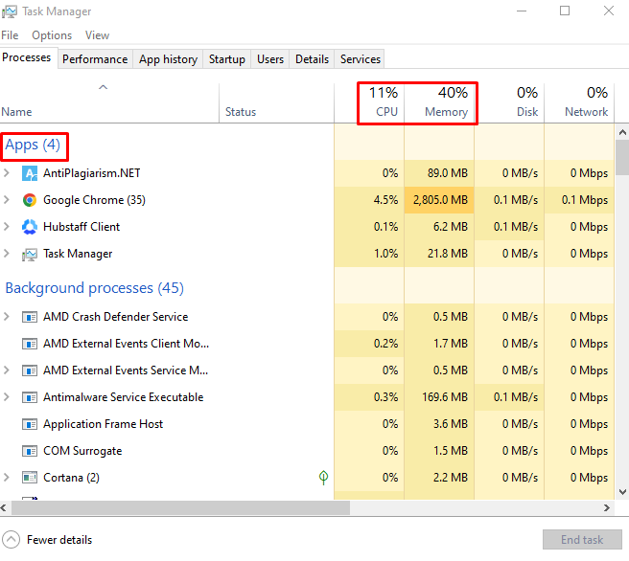The height and width of the screenshot is (561, 629).
Task: Switch to the Details tab
Action: pyautogui.click(x=312, y=59)
